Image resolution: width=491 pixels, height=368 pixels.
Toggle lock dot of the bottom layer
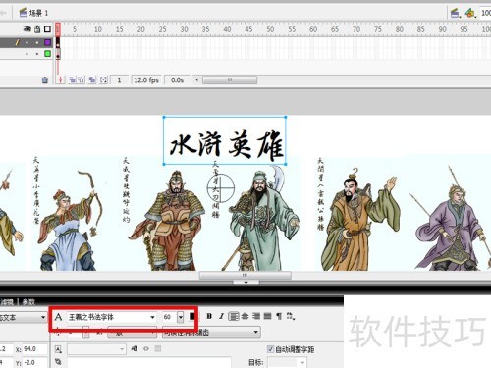37,54
